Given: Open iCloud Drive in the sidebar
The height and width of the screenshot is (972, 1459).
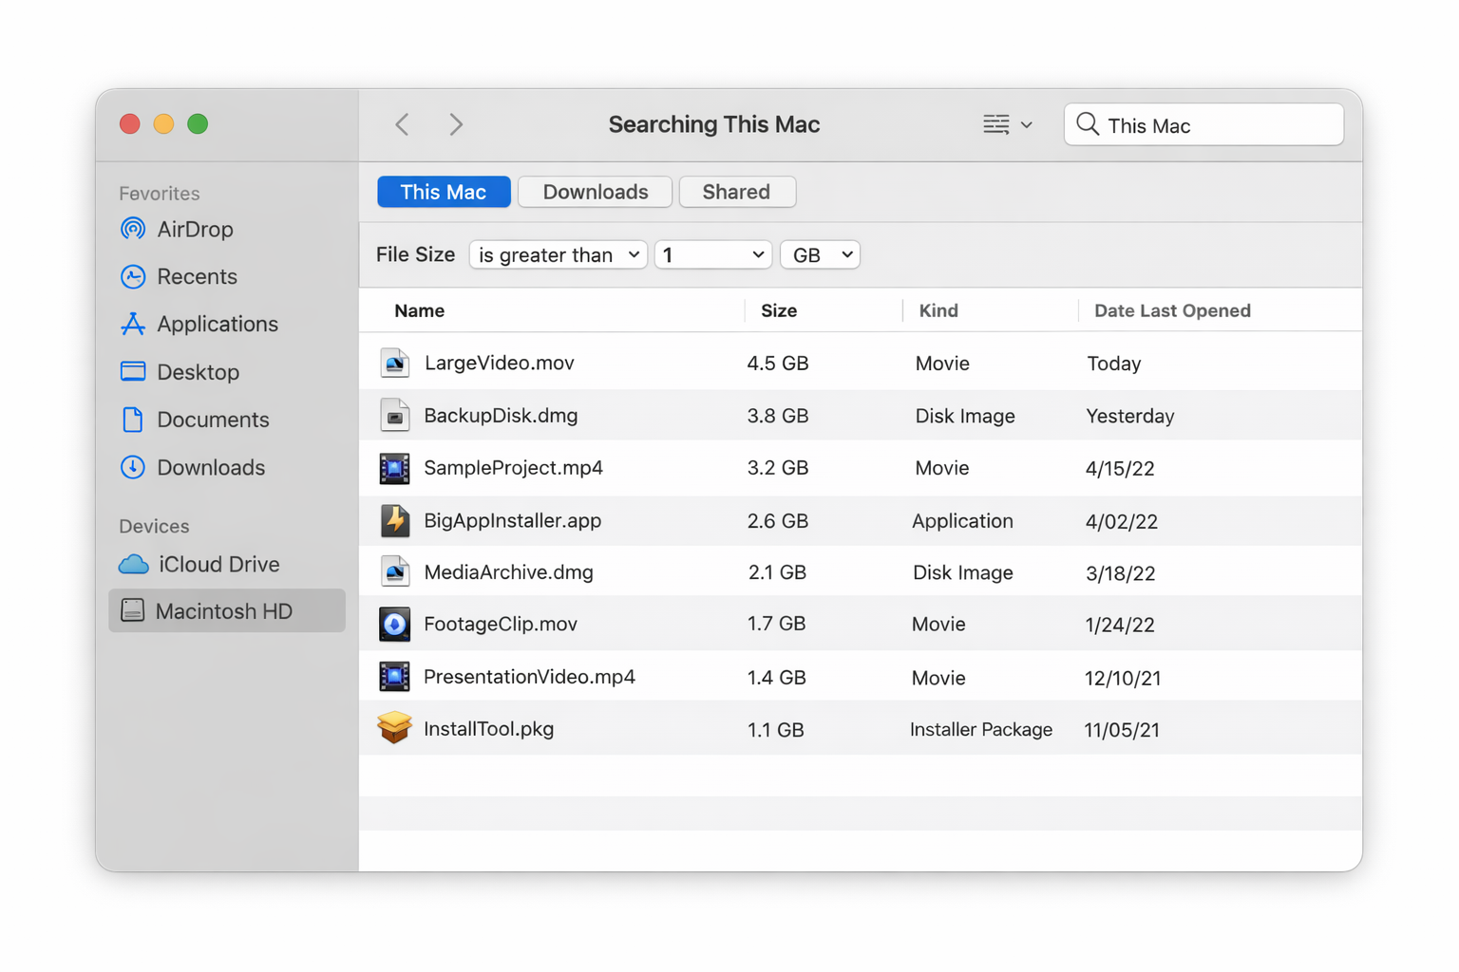Looking at the screenshot, I should point(218,564).
